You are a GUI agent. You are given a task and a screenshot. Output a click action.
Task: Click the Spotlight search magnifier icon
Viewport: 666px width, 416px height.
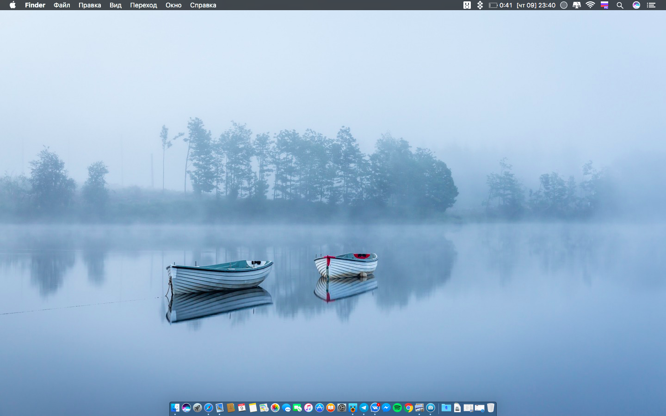tap(620, 5)
